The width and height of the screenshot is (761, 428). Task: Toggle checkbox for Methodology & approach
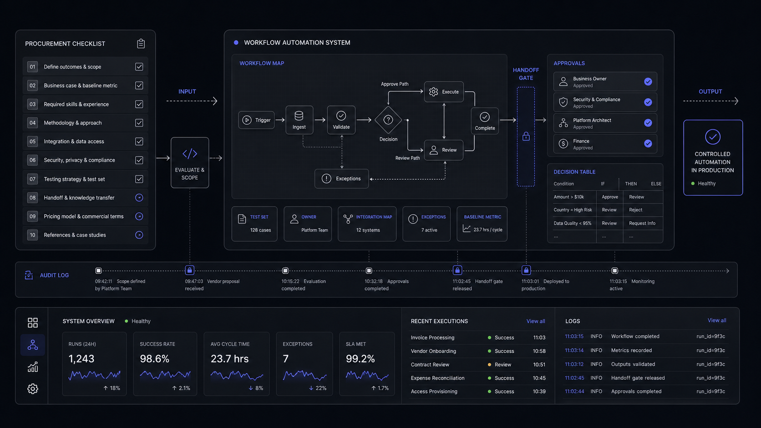(x=139, y=123)
